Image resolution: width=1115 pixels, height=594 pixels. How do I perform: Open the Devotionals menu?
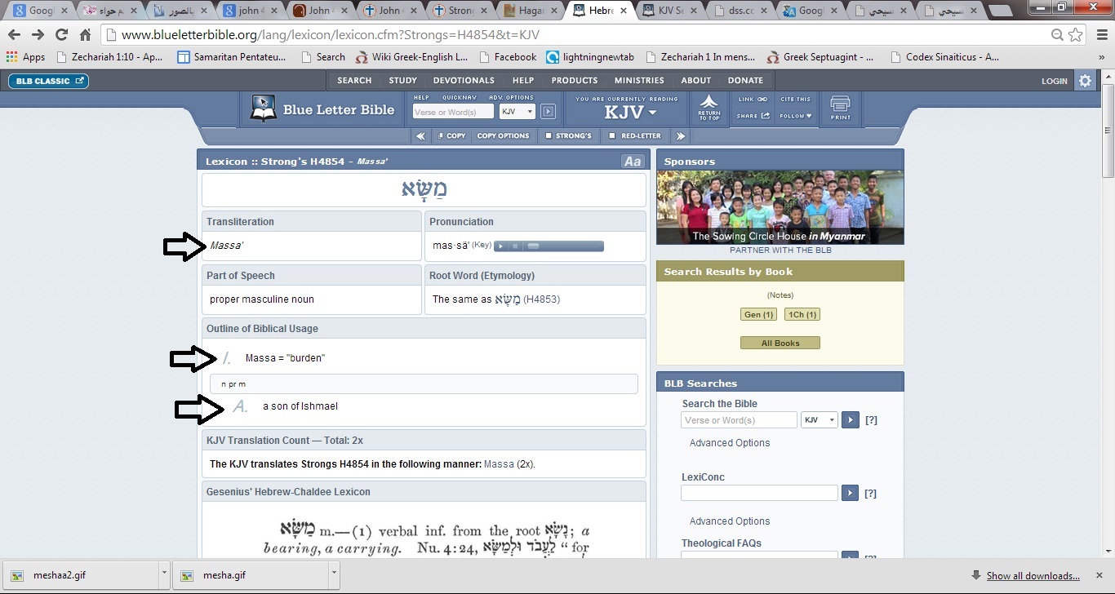464,81
